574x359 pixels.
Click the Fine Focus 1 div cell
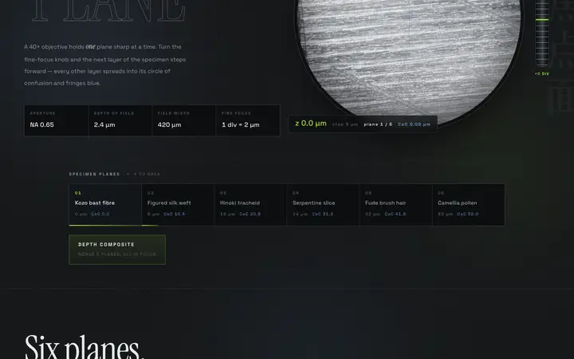[x=248, y=120]
